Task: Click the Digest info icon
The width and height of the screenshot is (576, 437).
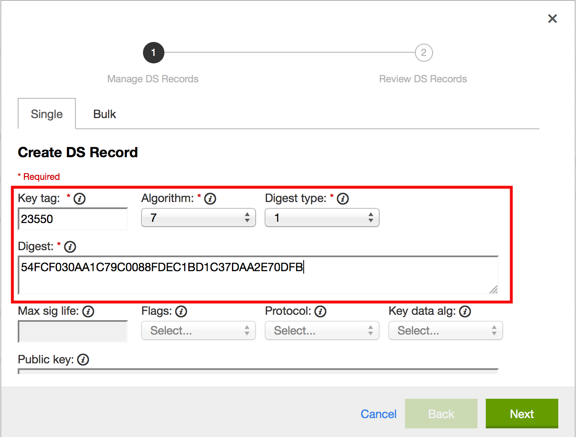Action: (x=70, y=247)
